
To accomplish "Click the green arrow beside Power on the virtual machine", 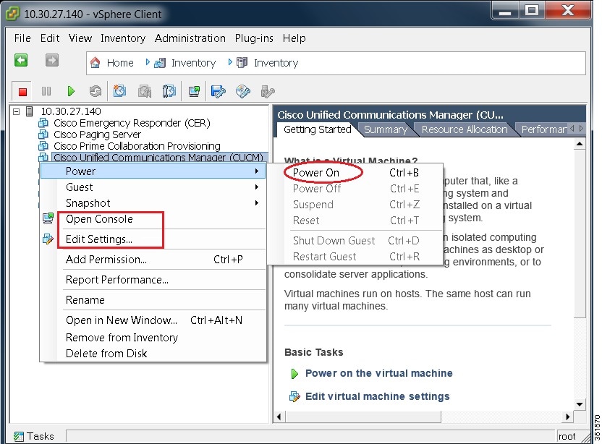I will (294, 373).
